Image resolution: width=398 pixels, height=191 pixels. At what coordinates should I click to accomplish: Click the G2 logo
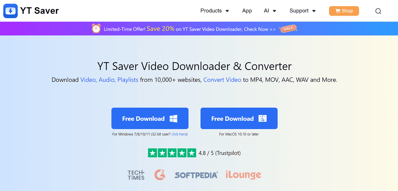(x=160, y=175)
